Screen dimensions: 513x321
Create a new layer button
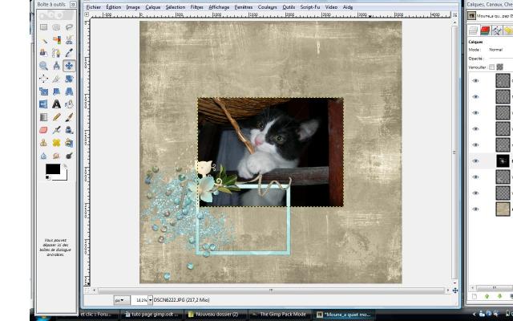[x=475, y=296]
